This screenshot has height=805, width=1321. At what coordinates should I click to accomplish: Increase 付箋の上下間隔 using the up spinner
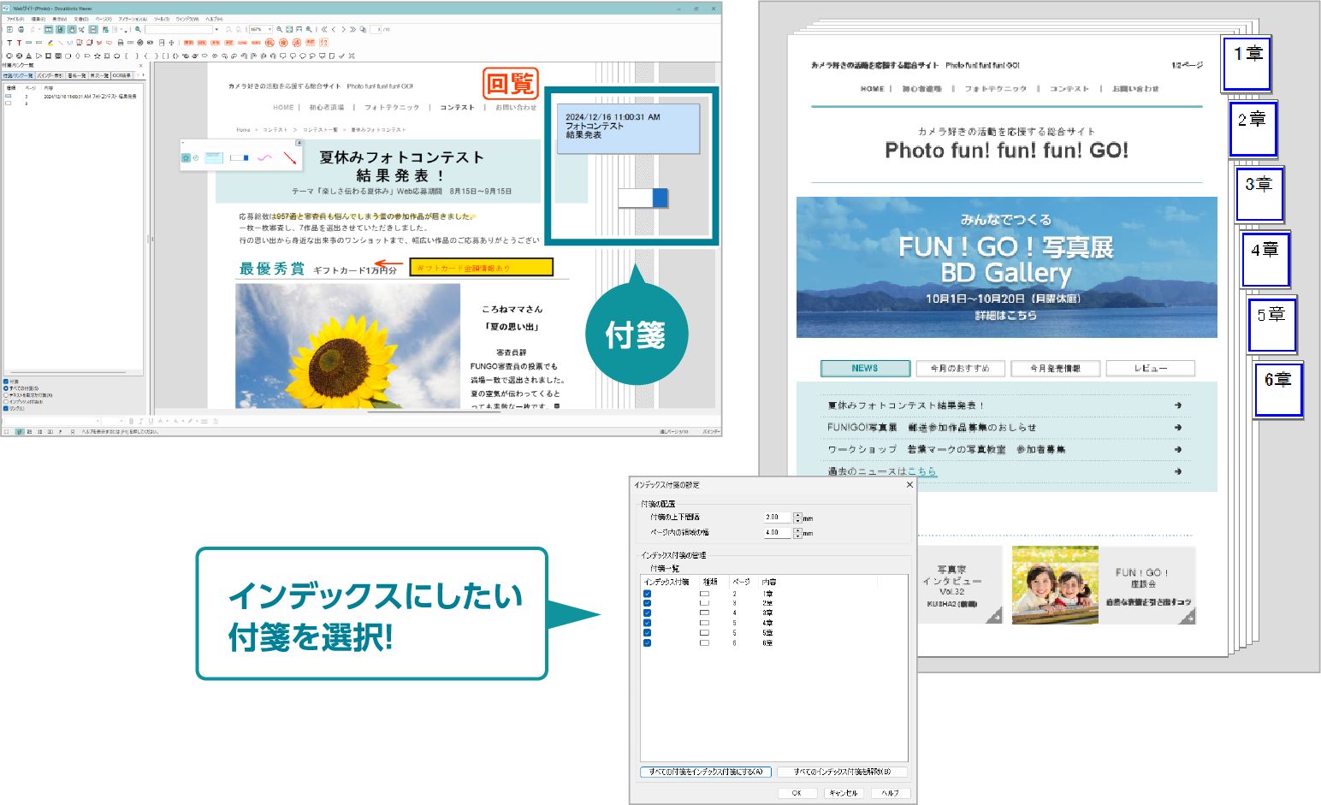click(x=796, y=514)
